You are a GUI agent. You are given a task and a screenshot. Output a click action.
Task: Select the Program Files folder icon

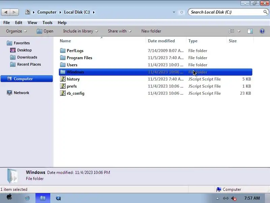coord(63,58)
